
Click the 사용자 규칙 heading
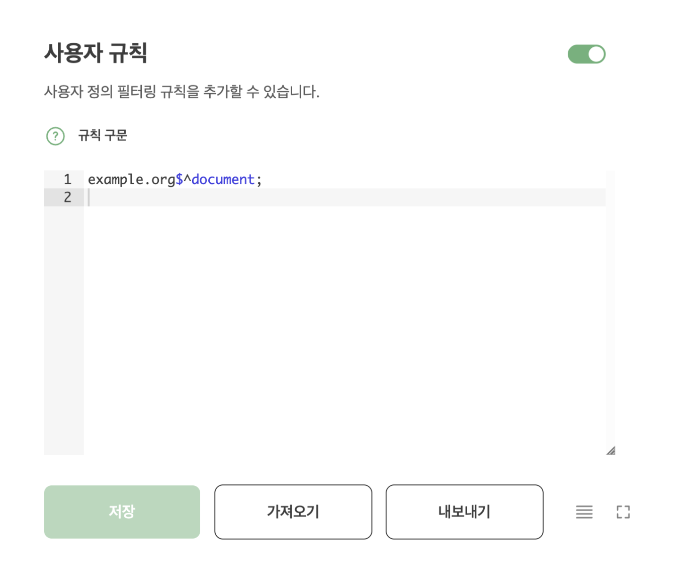[x=96, y=53]
